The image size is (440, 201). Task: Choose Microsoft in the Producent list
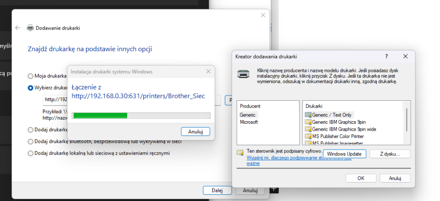point(249,122)
